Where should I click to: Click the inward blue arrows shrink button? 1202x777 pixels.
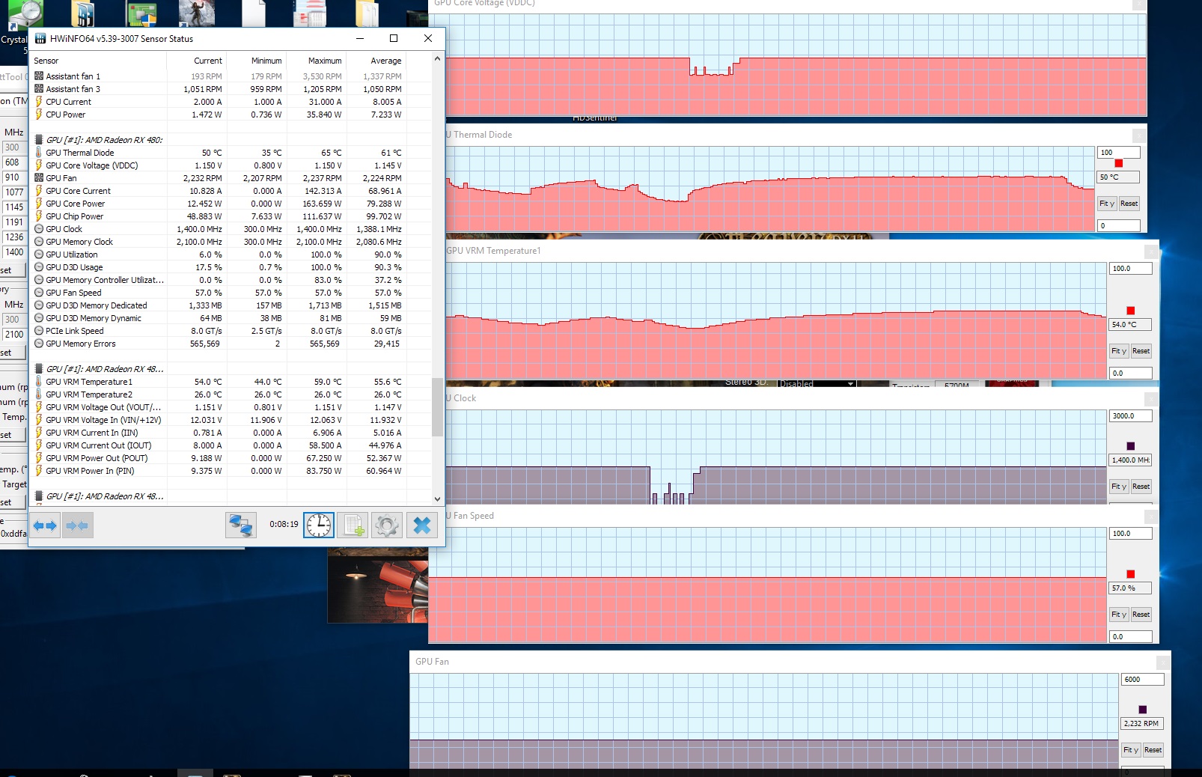pos(77,525)
